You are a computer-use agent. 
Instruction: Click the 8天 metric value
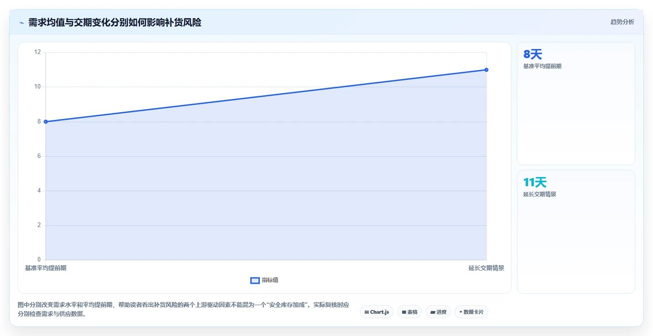click(x=533, y=54)
